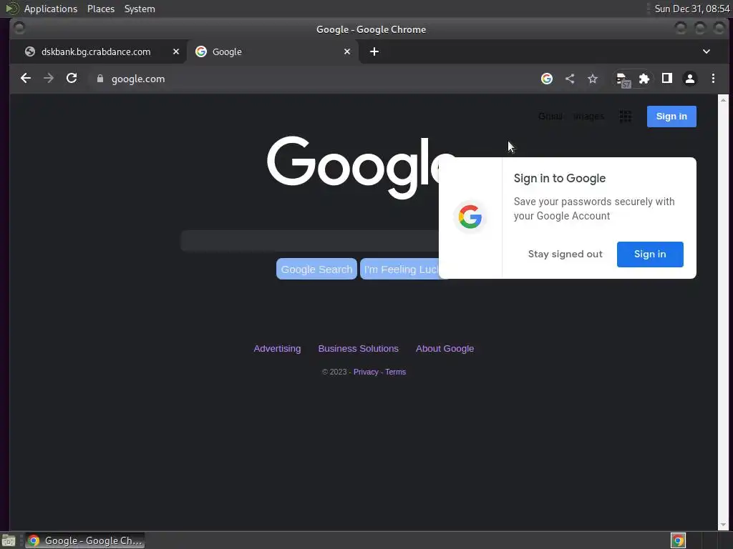Open the Images link
Screen dimensions: 733x549
coord(588,117)
